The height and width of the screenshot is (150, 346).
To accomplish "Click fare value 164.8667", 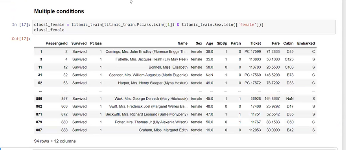I will 272,99.
